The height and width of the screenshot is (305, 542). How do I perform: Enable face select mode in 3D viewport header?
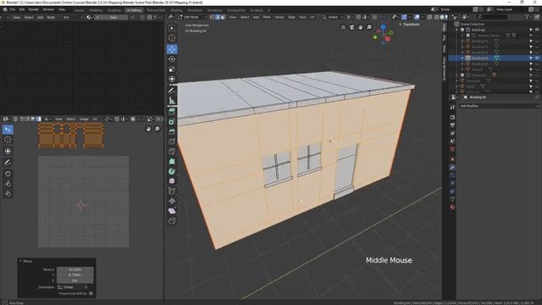tap(223, 17)
